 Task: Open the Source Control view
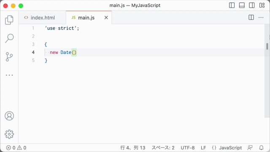coord(9,57)
